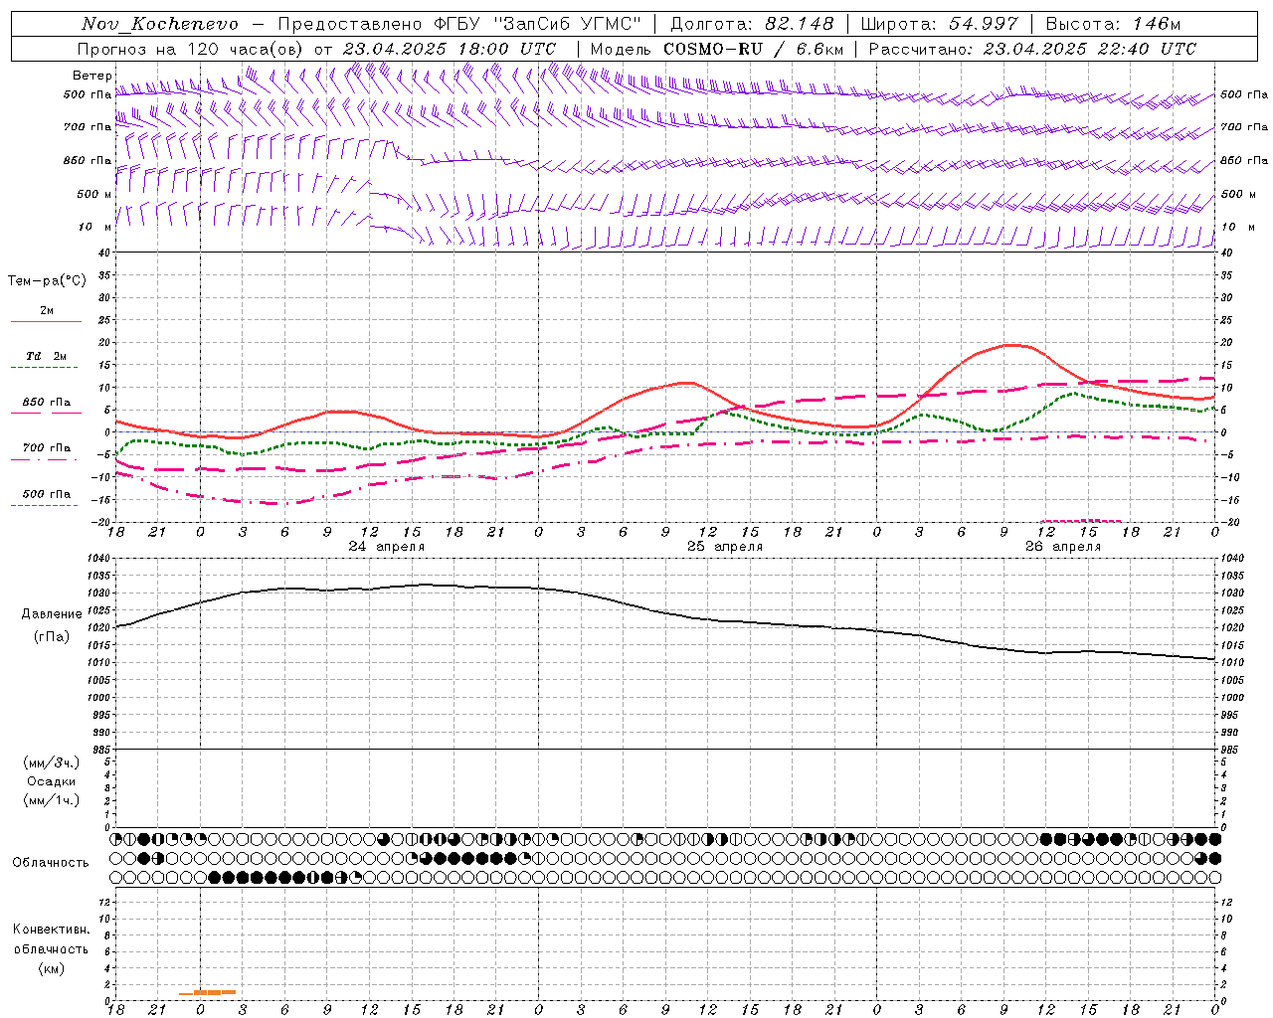Click the 850 гПа temperature legend label
This screenshot has width=1273, height=1018.
[47, 403]
